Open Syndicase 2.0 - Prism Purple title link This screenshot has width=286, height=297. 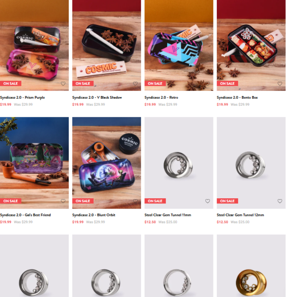pyautogui.click(x=22, y=98)
